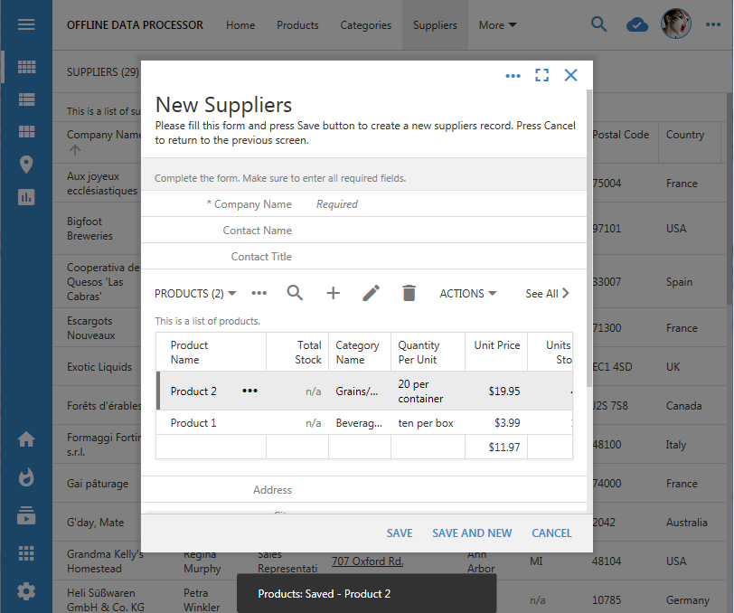Click the map location pin sidebar icon
734x613 pixels.
tap(26, 165)
